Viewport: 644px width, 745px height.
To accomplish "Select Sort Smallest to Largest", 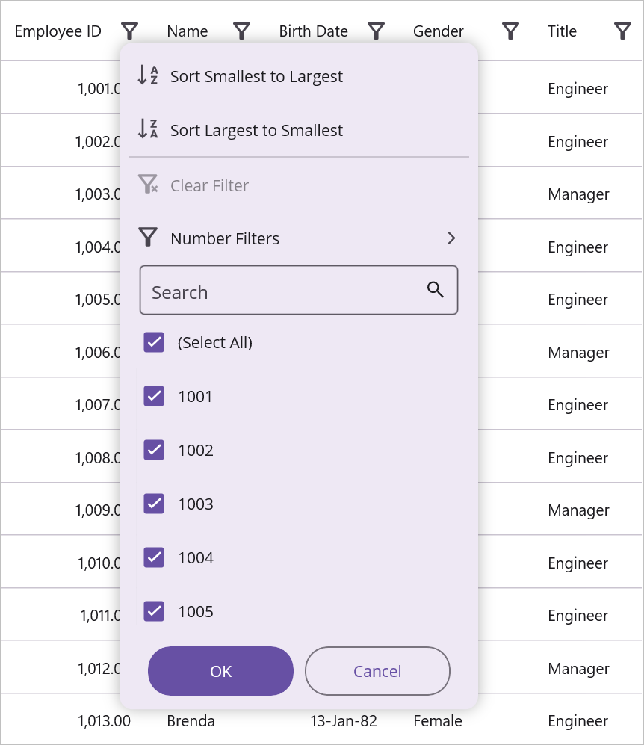I will click(x=256, y=75).
